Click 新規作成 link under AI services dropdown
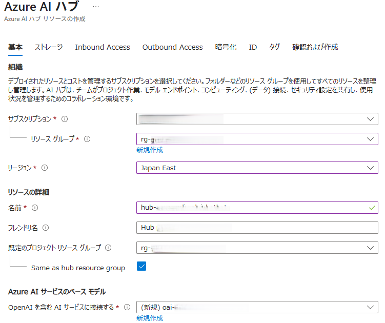Screen dimensions: 385x323 [x=150, y=318]
